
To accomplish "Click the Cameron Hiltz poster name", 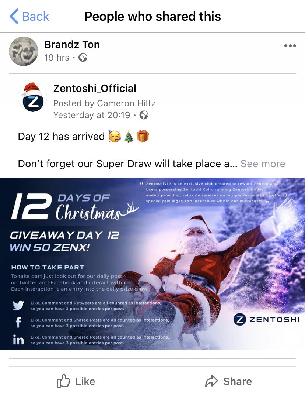I will 126,103.
